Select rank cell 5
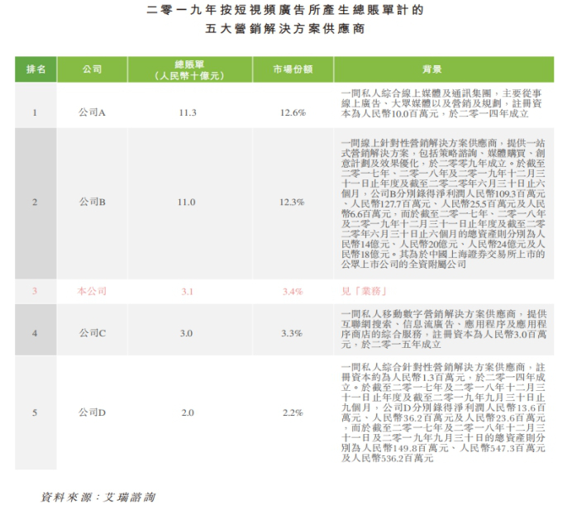Viewport: 572px width, 510px height. (x=35, y=412)
